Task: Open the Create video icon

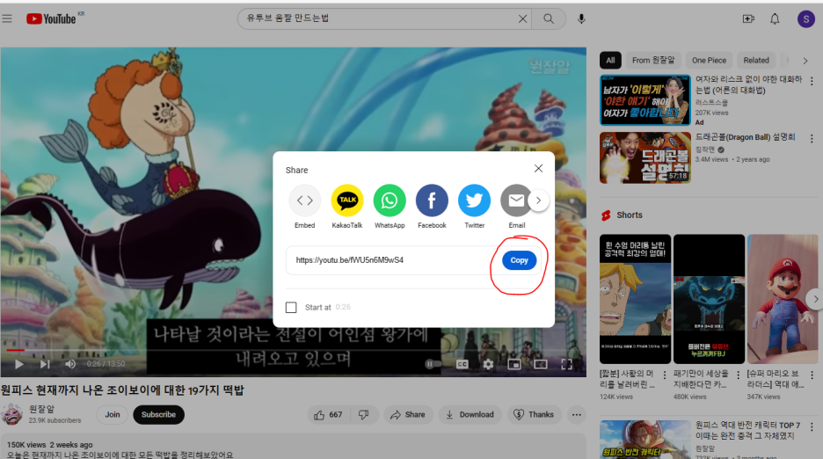Action: [x=748, y=19]
